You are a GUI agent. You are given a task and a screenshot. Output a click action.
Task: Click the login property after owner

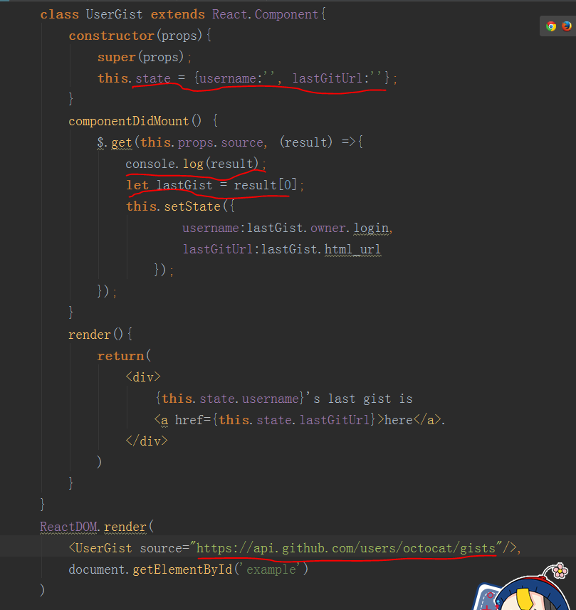pyautogui.click(x=371, y=228)
